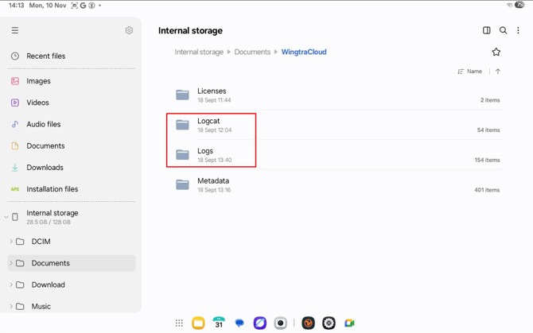
Task: Go to Documents in breadcrumb path
Action: pos(252,52)
